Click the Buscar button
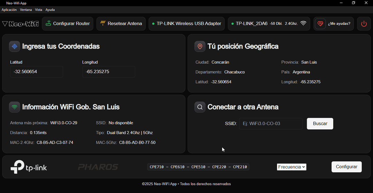Screen dimensions: 373x193 tap(320, 124)
